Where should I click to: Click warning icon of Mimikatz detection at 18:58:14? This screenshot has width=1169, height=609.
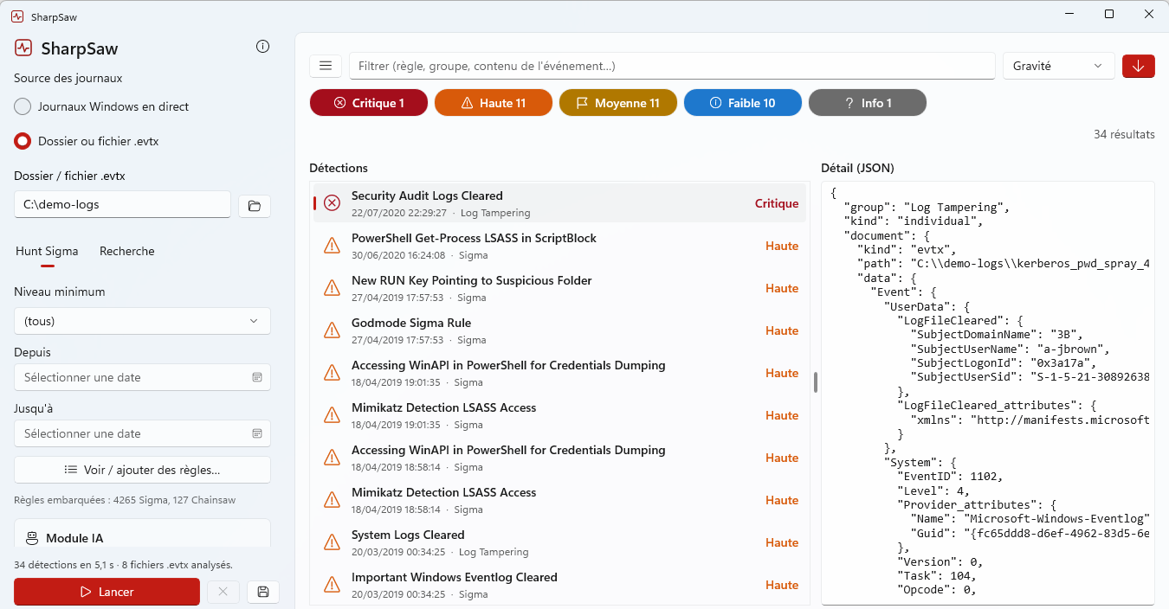coord(332,500)
